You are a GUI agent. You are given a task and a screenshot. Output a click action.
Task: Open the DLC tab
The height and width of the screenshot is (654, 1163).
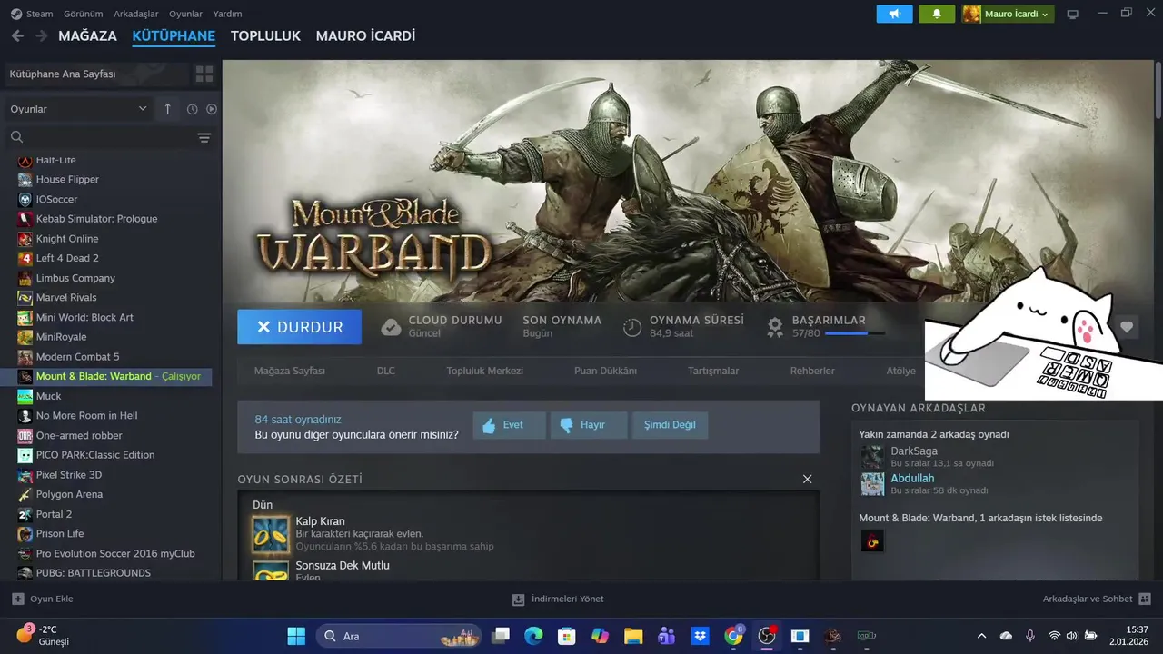tap(386, 371)
